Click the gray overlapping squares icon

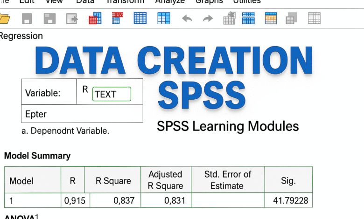click(291, 18)
